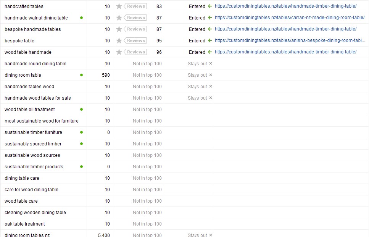Click rank value 83 for handcrafted tables
Viewport: 369px width, 237px height.
[159, 6]
